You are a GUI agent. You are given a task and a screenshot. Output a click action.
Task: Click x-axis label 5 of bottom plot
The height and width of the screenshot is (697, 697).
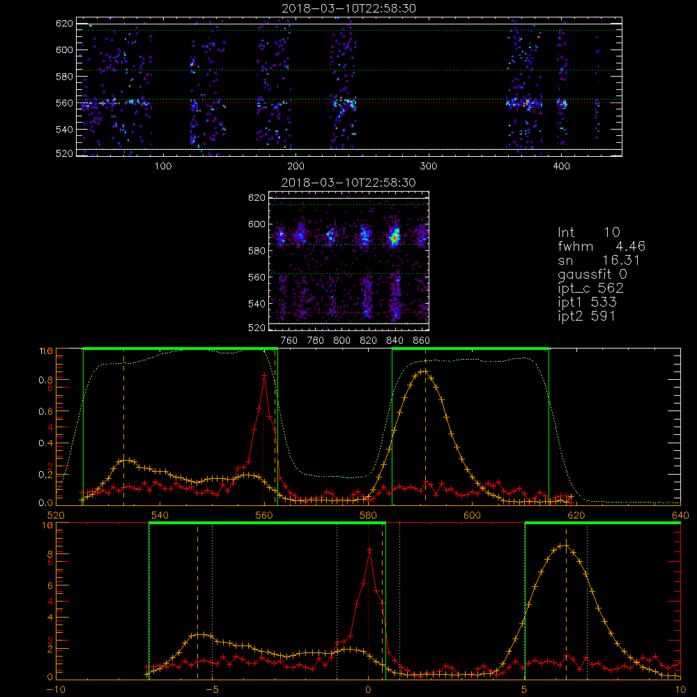(x=524, y=689)
